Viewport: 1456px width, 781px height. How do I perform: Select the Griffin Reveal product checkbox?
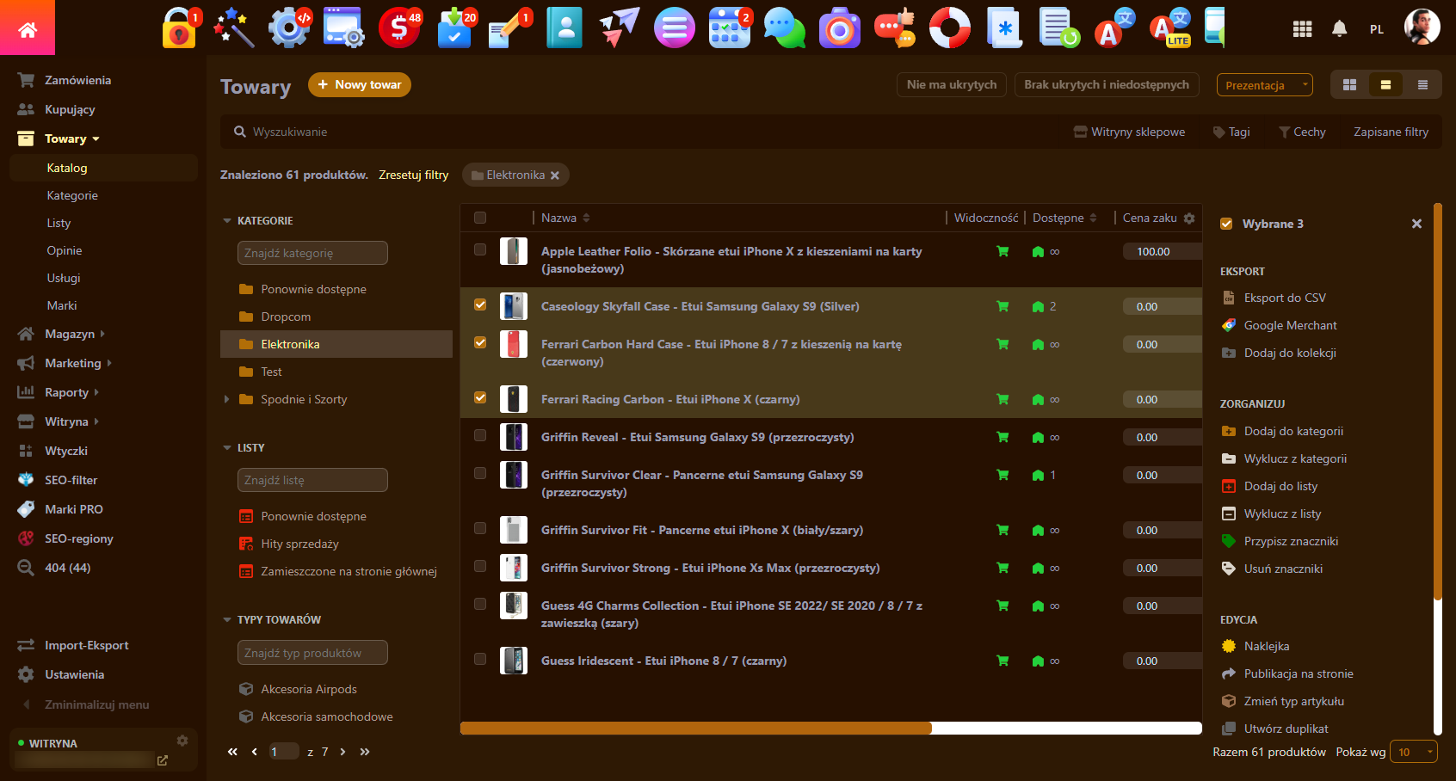(480, 435)
